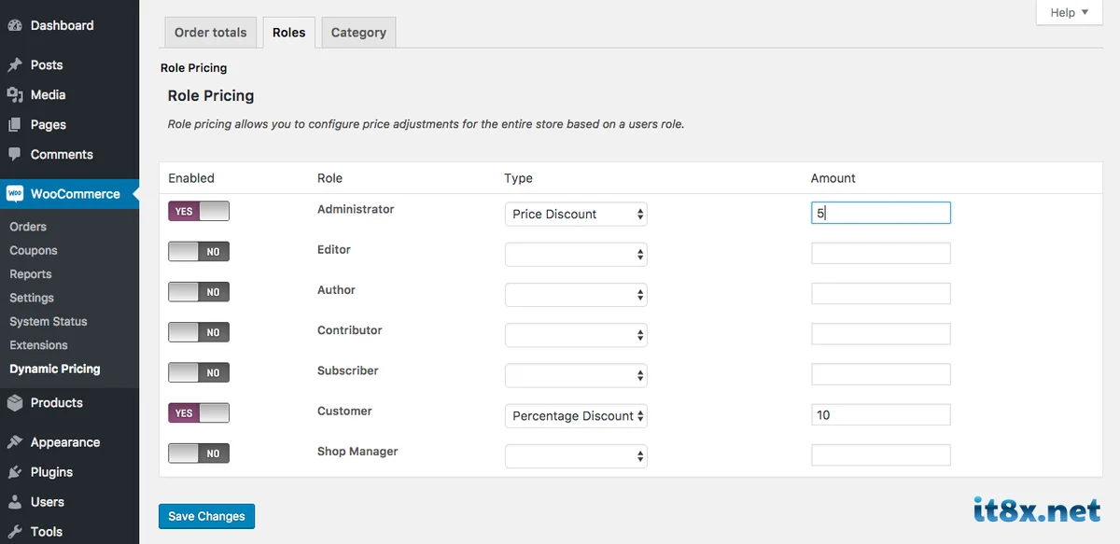Open the Subscriber type dropdown

tap(576, 375)
